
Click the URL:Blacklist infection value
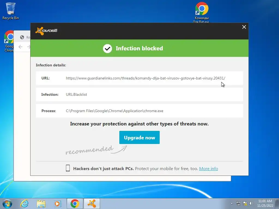76,94
